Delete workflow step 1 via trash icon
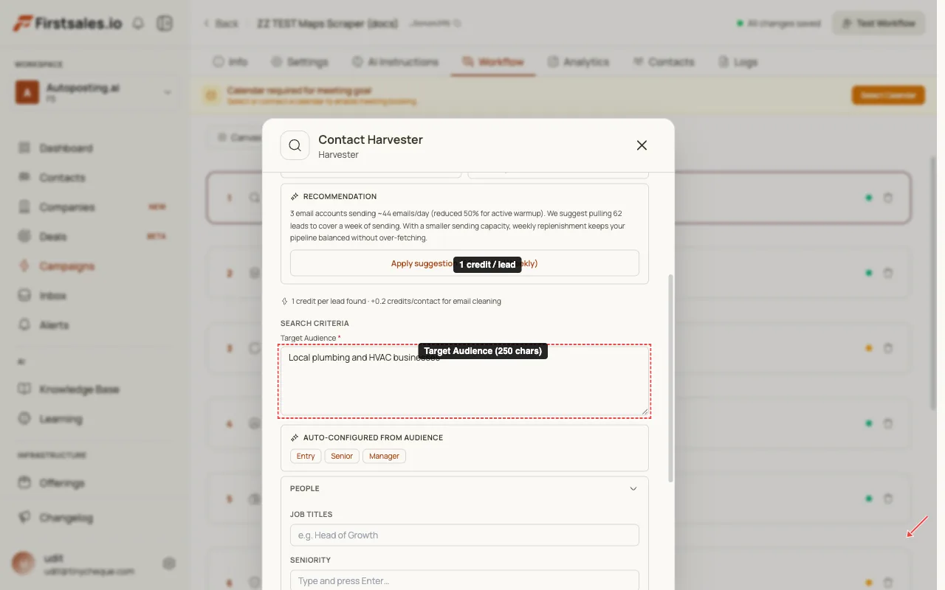The height and width of the screenshot is (590, 945). point(888,198)
